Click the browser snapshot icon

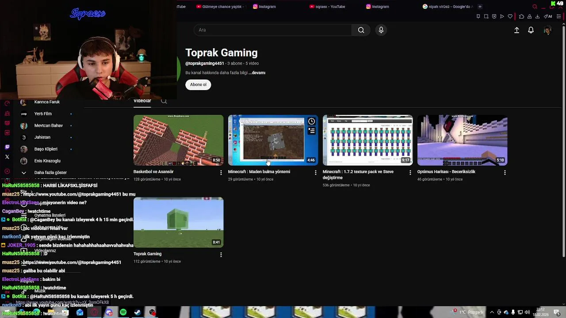[x=486, y=16]
